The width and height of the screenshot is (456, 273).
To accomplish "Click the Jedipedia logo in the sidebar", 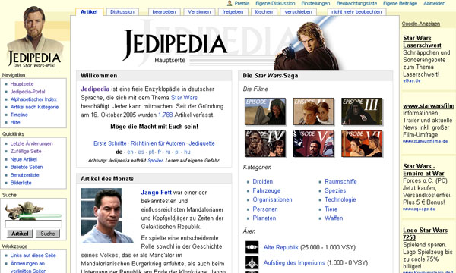I will (34, 37).
